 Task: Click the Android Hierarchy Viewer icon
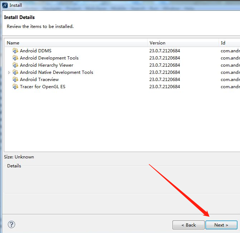[x=15, y=65]
